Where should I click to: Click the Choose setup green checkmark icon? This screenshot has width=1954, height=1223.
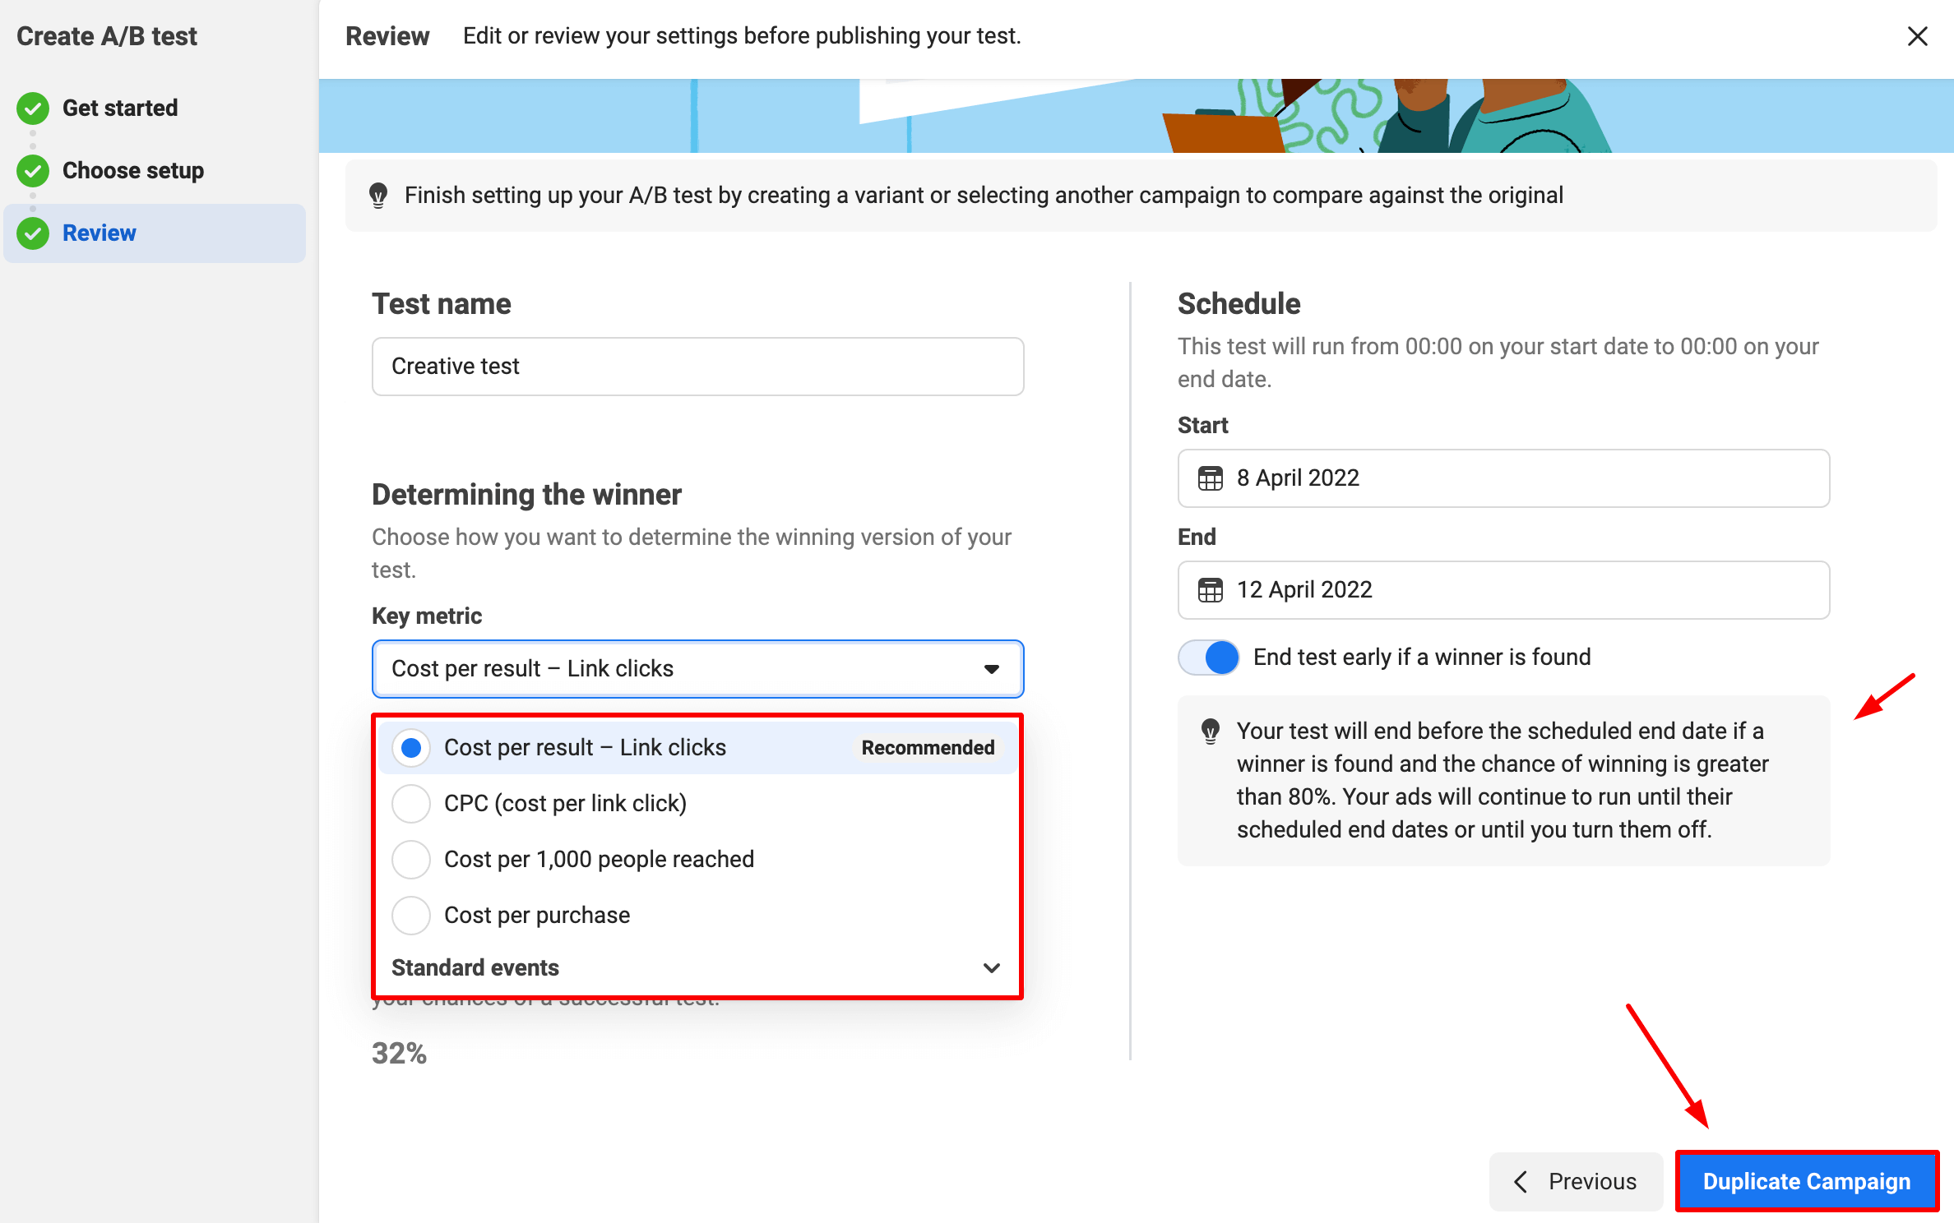click(x=33, y=170)
